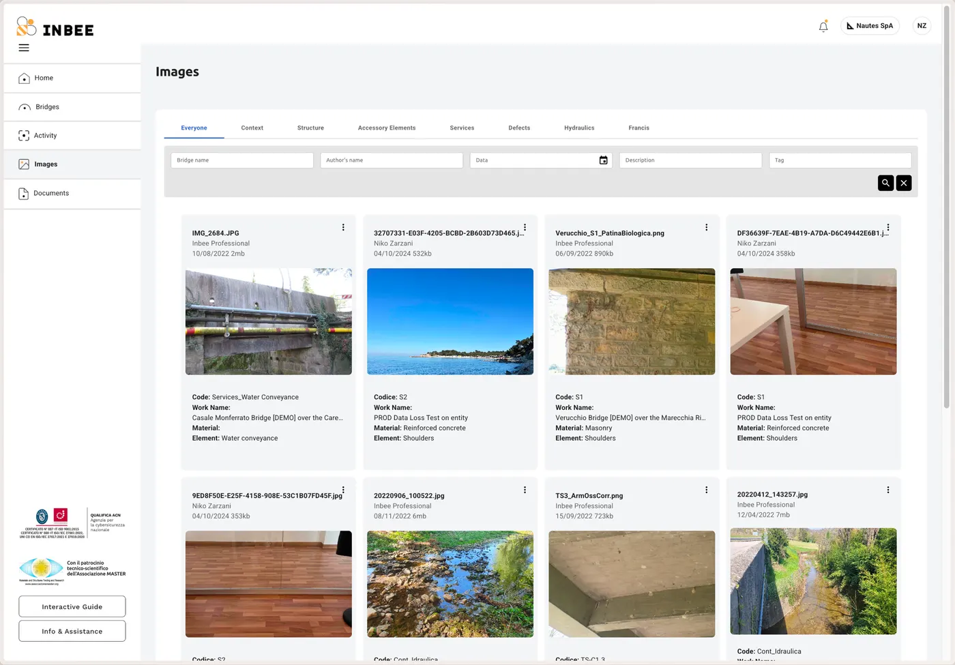Open the blue sea photo thumbnail
The width and height of the screenshot is (955, 665).
coord(450,321)
